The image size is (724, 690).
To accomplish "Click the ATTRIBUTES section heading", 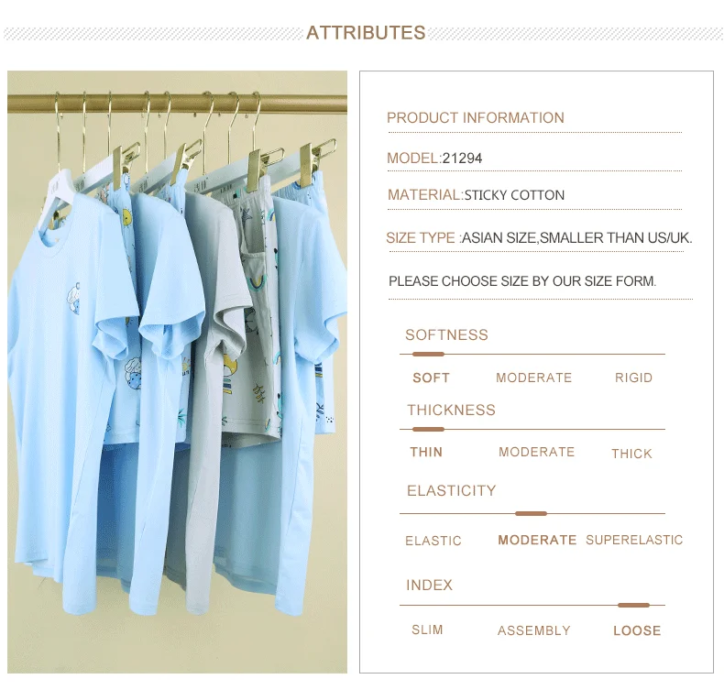I will 366,33.
